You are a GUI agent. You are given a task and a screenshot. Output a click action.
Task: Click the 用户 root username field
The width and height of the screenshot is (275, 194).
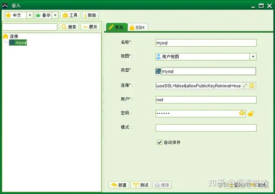pos(206,100)
